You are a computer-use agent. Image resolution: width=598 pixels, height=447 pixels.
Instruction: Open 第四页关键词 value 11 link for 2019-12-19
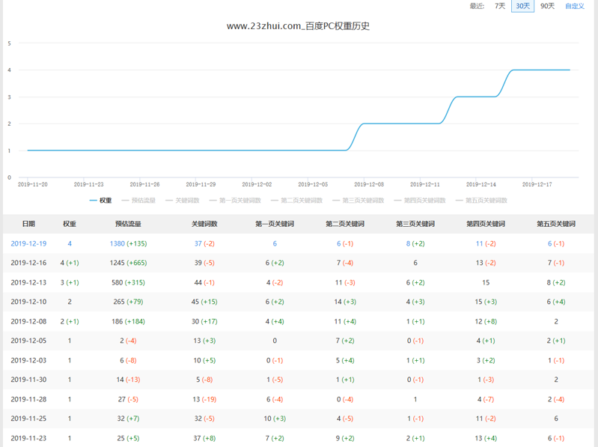[x=479, y=243]
